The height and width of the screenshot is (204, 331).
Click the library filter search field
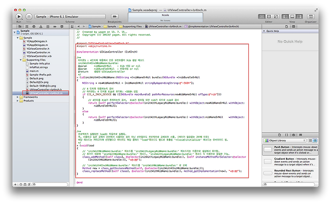click(x=290, y=185)
